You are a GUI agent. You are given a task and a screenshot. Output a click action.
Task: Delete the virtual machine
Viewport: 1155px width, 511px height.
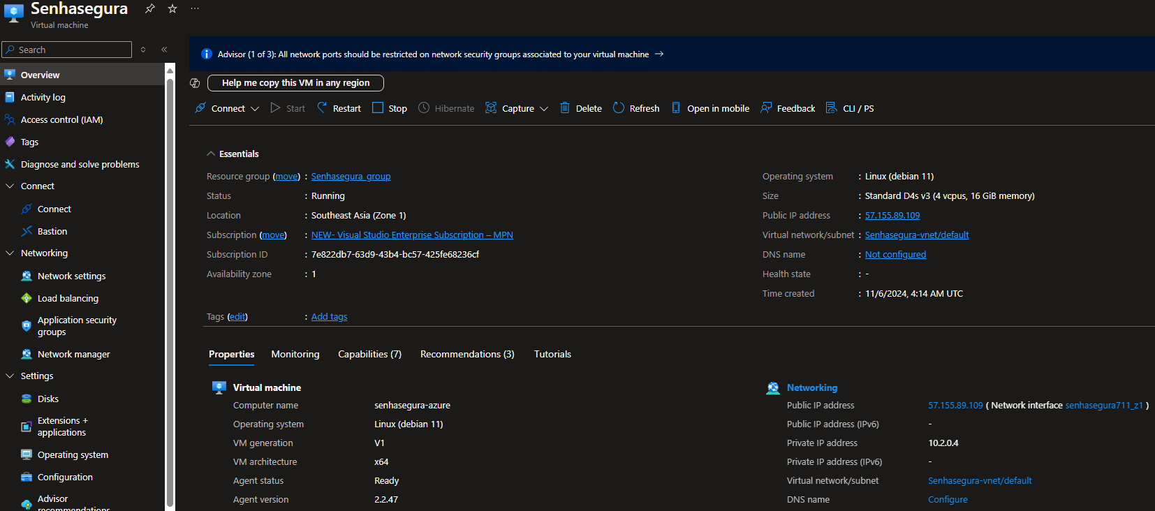pos(581,108)
